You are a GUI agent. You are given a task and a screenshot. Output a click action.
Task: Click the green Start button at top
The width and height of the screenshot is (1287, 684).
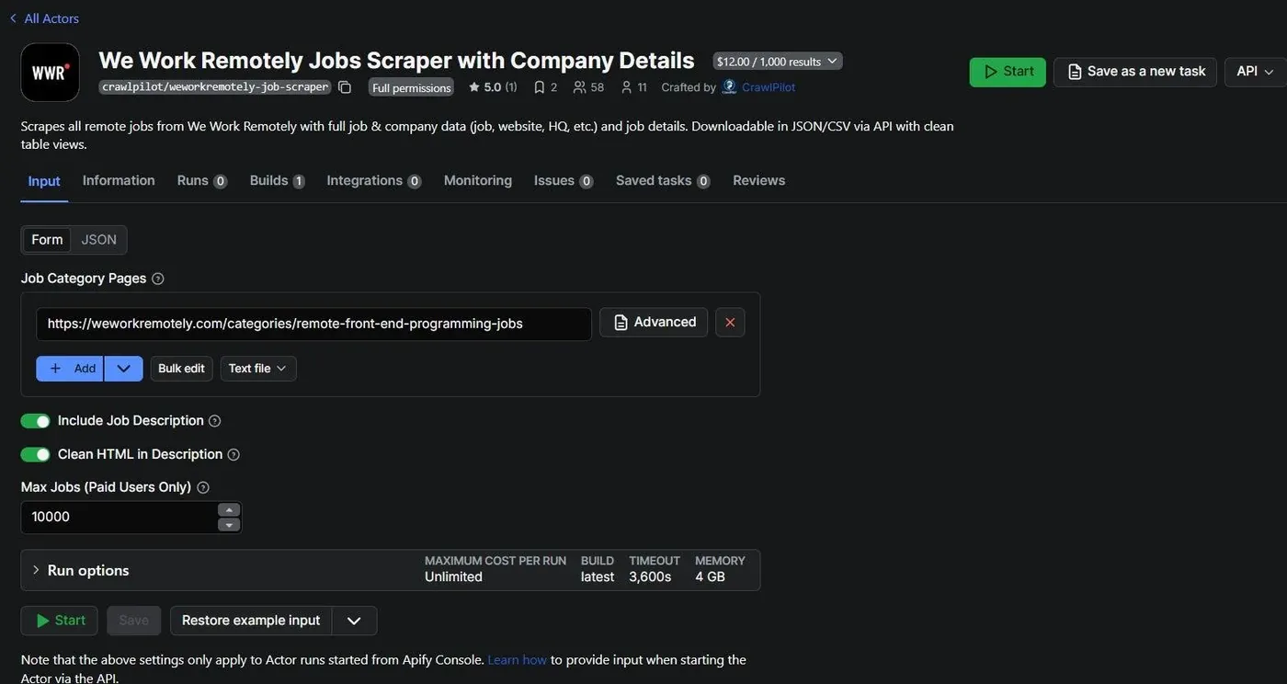point(1008,72)
